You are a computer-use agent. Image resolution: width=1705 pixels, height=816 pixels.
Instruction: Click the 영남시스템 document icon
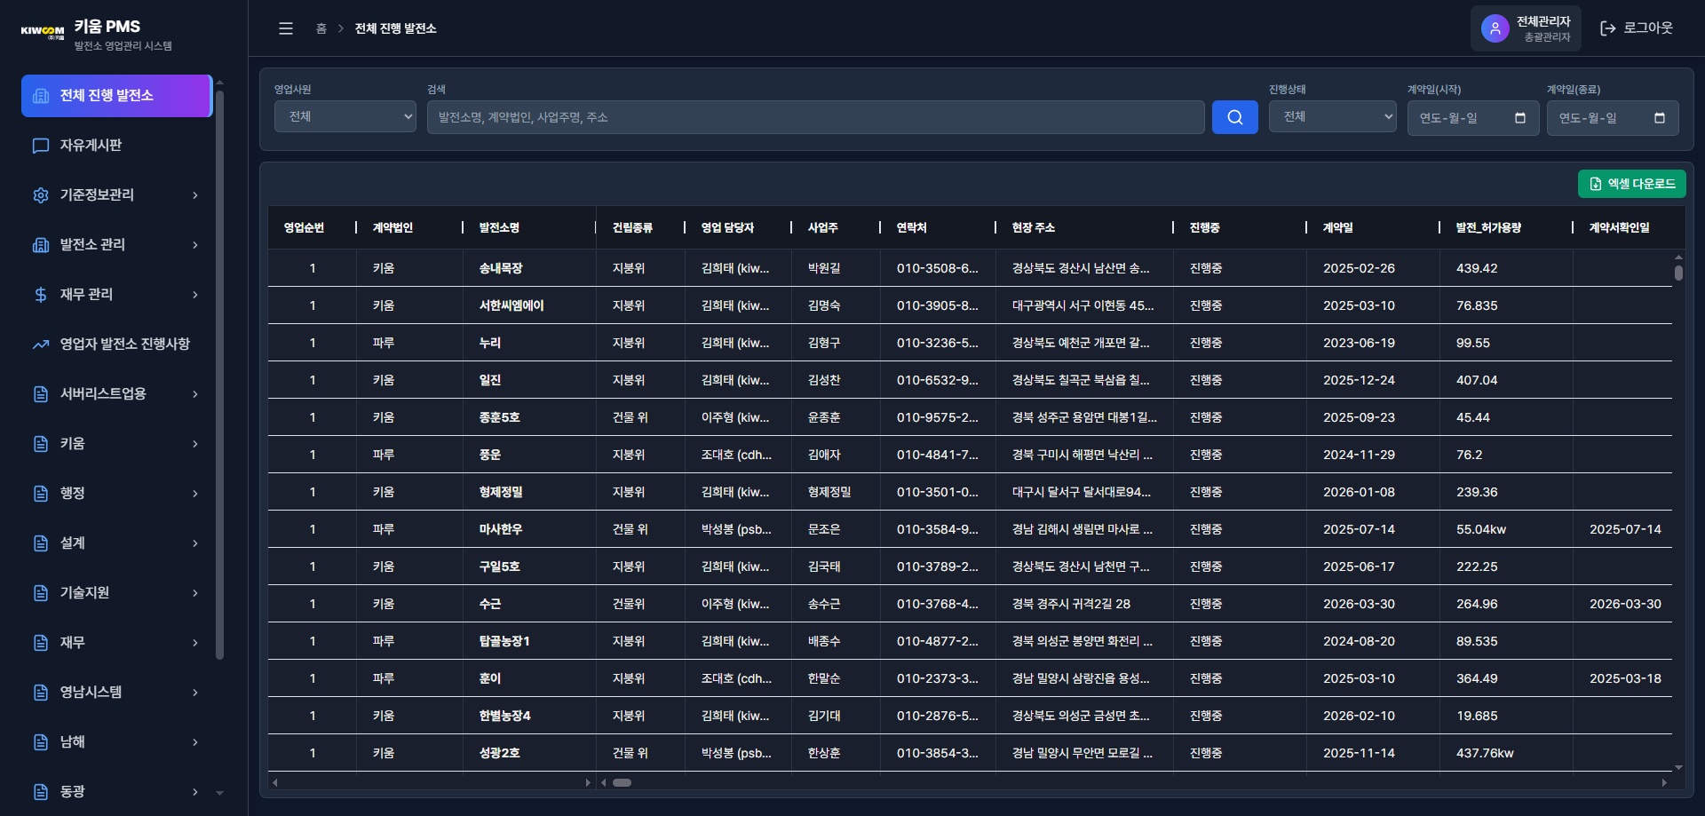(x=41, y=693)
